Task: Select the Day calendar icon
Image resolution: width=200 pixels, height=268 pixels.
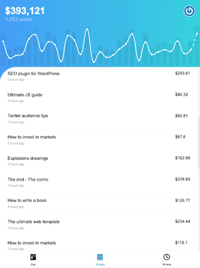Action: [33, 257]
